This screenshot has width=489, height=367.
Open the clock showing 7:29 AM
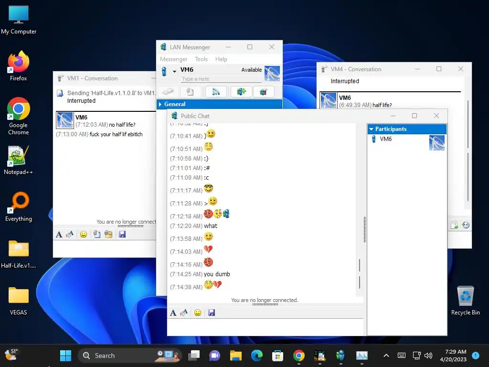point(453,356)
